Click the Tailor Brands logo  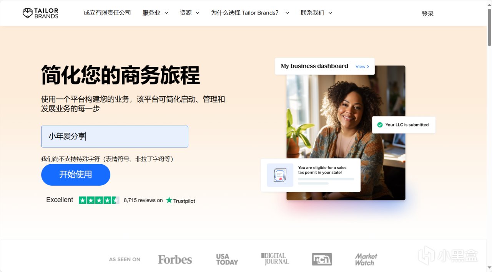[x=40, y=13]
